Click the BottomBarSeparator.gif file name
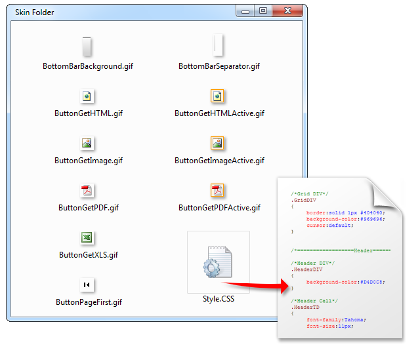 click(219, 66)
